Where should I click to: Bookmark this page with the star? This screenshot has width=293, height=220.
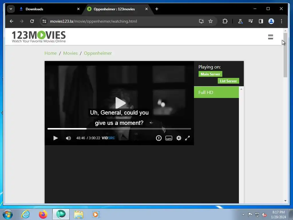[211, 21]
